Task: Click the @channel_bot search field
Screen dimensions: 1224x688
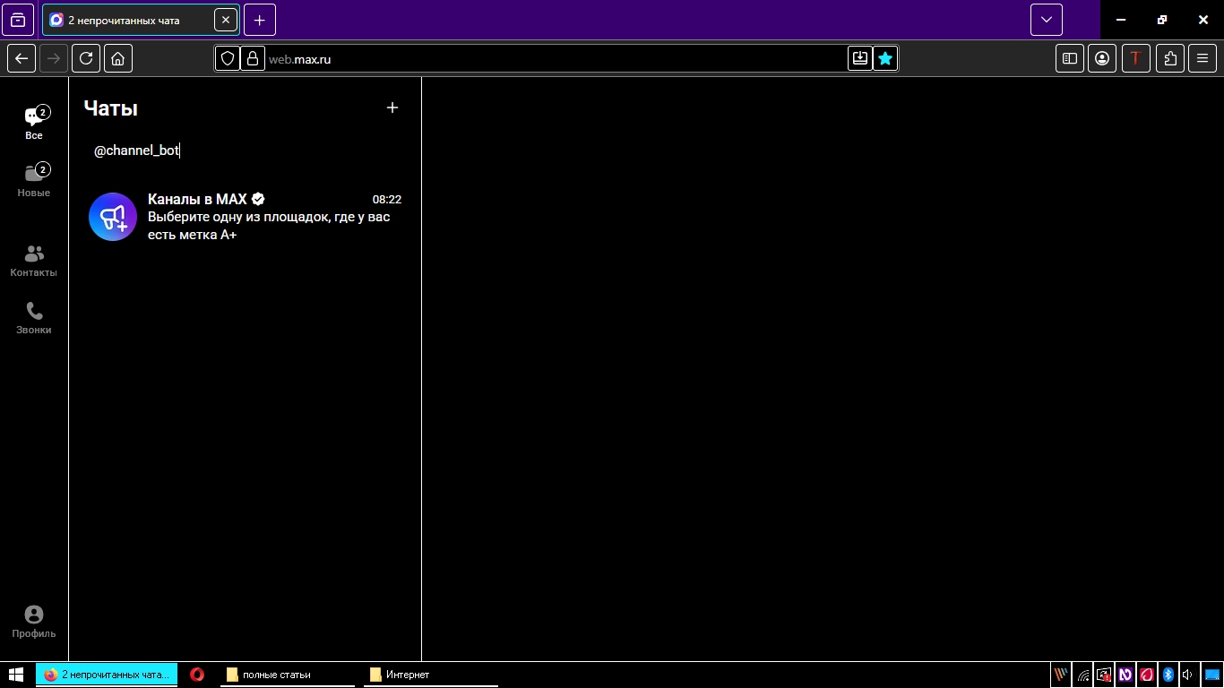Action: click(242, 150)
